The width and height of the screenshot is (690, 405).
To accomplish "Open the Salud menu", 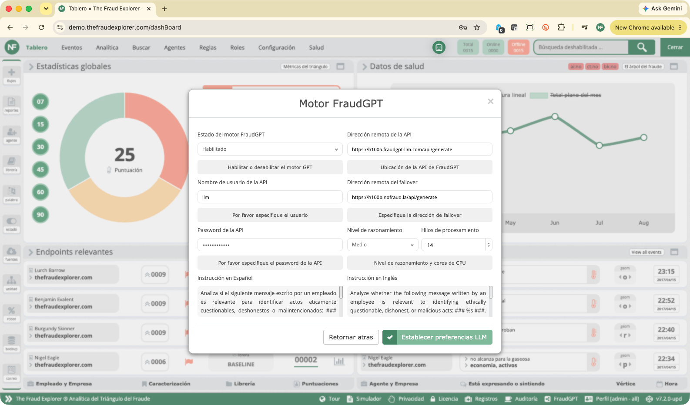I will pyautogui.click(x=316, y=47).
